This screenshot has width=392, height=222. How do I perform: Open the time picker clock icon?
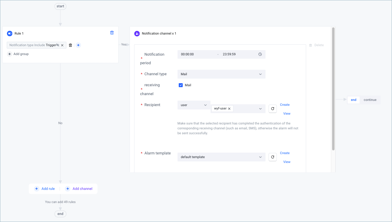[x=260, y=54]
